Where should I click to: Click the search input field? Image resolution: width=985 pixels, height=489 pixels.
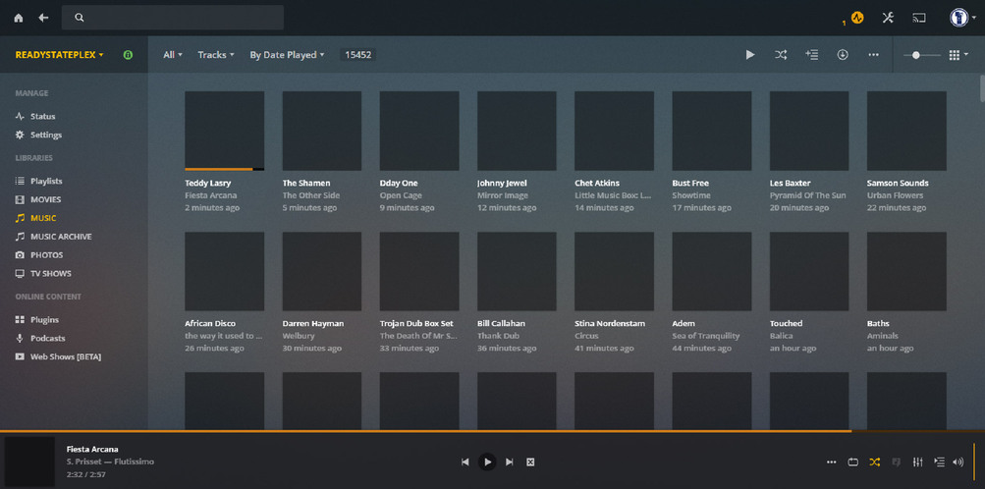pyautogui.click(x=177, y=18)
